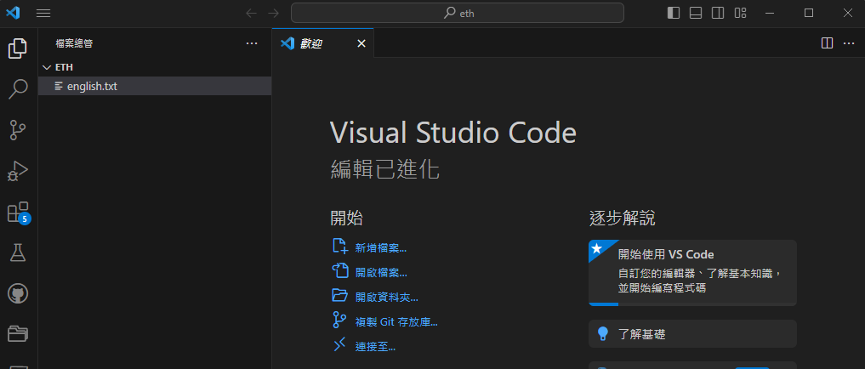Image resolution: width=865 pixels, height=369 pixels.
Task: Open the Source Control view
Action: point(18,130)
